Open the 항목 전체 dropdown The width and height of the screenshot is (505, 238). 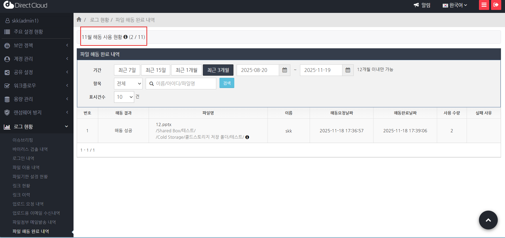coord(128,84)
